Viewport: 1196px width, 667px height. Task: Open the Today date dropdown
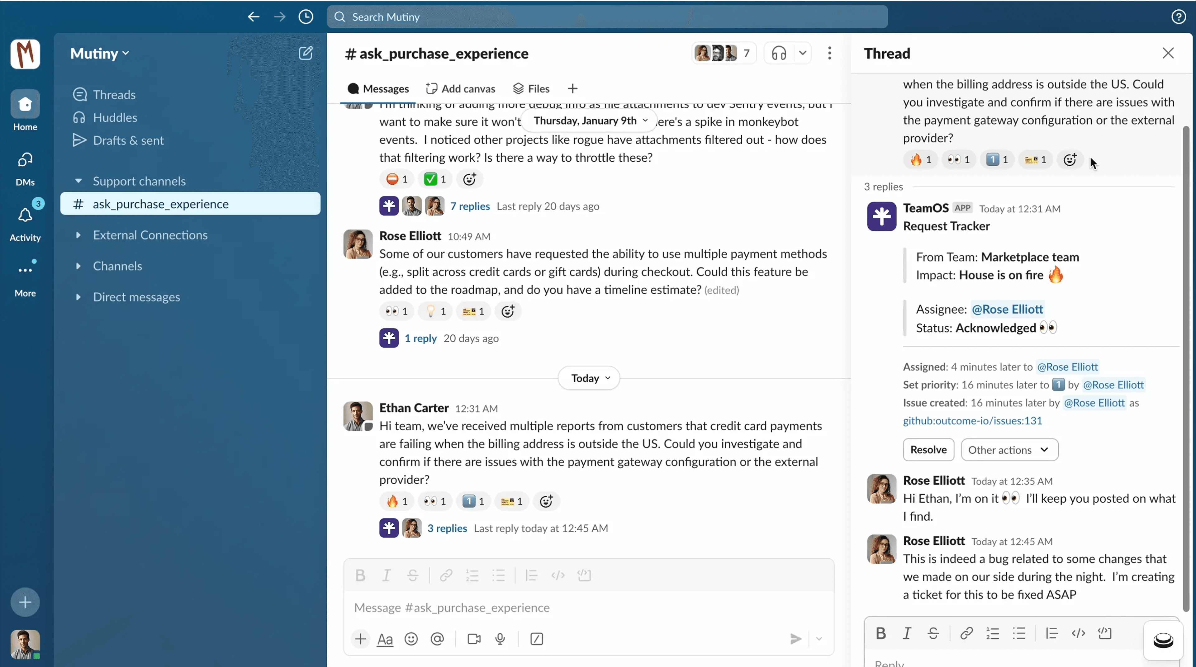pyautogui.click(x=589, y=378)
